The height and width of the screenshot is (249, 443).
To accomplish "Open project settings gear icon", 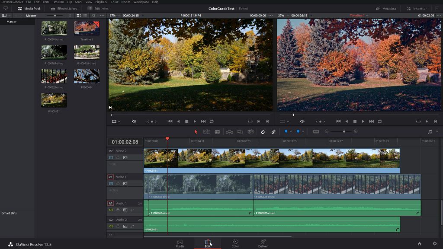I will [x=435, y=244].
